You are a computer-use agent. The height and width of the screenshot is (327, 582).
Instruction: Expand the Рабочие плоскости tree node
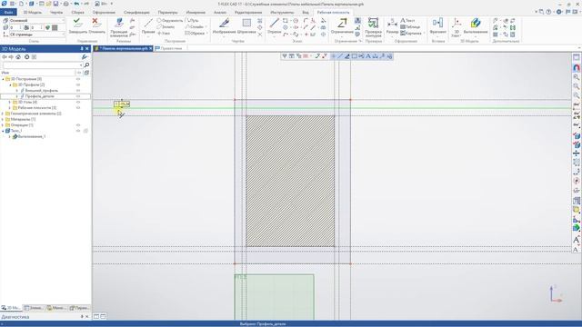pos(10,108)
